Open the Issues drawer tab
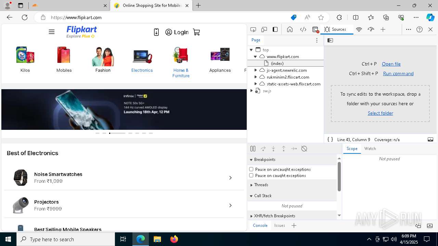The width and height of the screenshot is (438, 246). (x=280, y=225)
